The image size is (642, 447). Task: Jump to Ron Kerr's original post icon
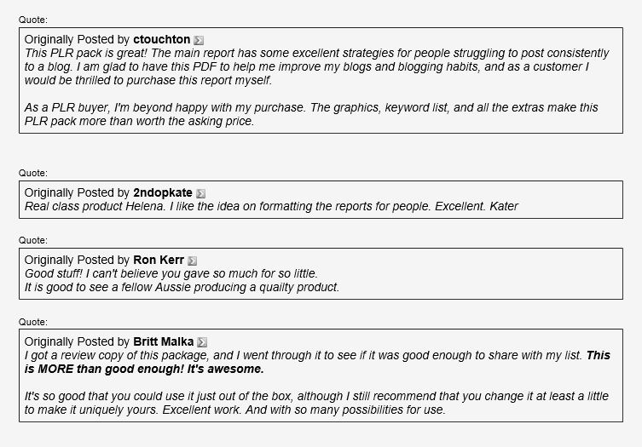(x=192, y=261)
